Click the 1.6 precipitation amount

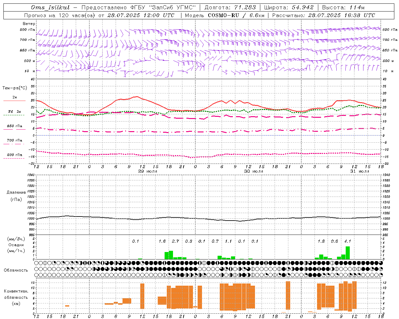click(162, 241)
